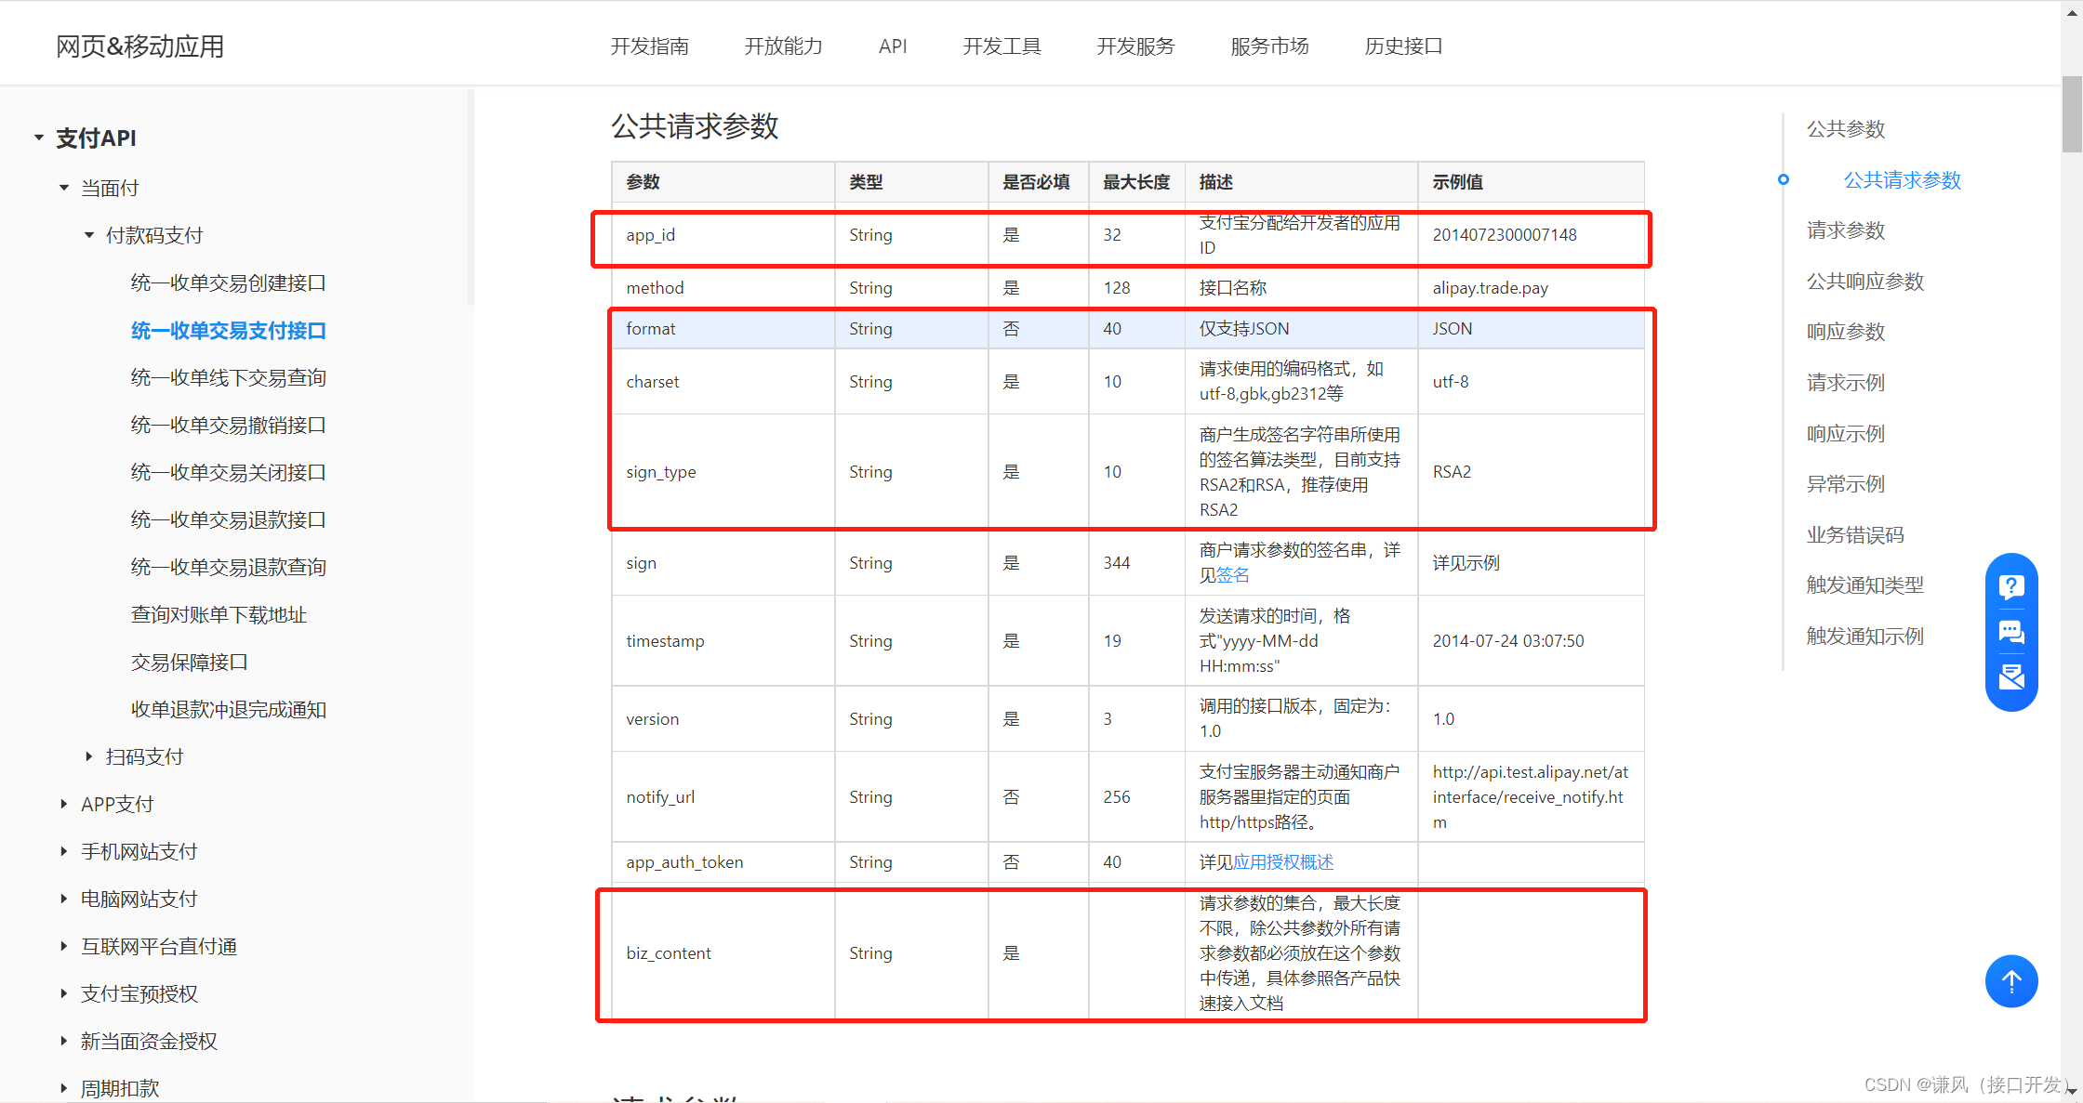Expand the 手机网站支付 section
The height and width of the screenshot is (1103, 2083).
[x=64, y=851]
